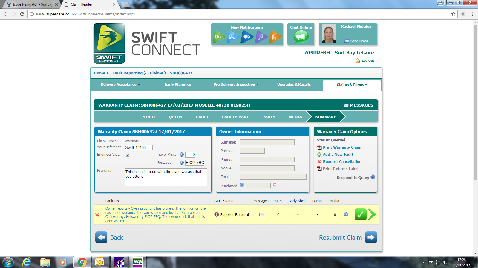This screenshot has width=478, height=268.
Task: Expand the Delivery Acceptance menu
Action: (120, 85)
